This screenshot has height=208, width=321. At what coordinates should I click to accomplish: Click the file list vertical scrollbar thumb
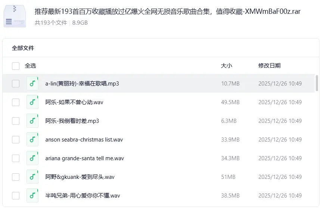pyautogui.click(x=317, y=83)
